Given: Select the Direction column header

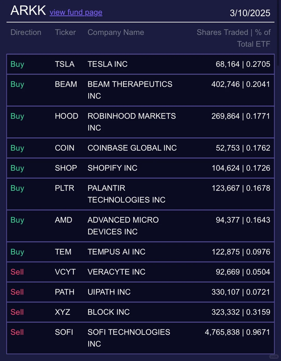Looking at the screenshot, I should [26, 32].
